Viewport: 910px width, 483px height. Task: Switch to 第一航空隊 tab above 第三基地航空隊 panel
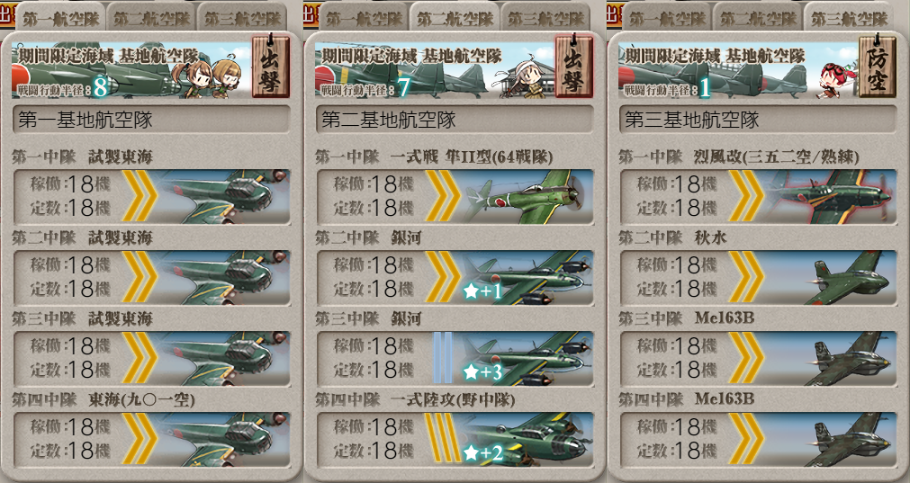click(666, 18)
